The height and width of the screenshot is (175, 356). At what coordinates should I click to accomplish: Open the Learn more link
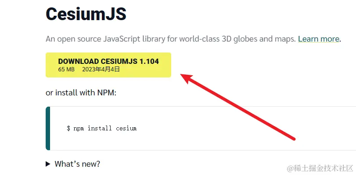pos(319,39)
